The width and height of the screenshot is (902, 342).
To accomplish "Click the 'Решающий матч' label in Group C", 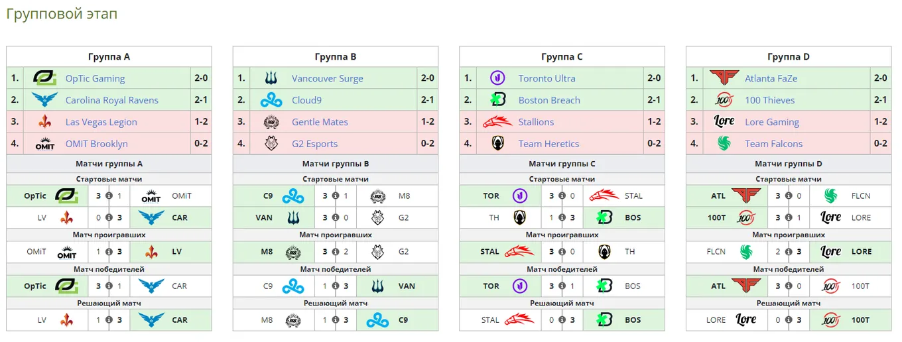I will [562, 303].
